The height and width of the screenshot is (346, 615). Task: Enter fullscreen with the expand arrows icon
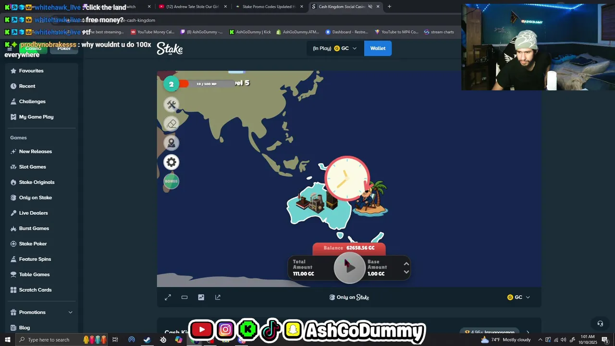click(168, 297)
